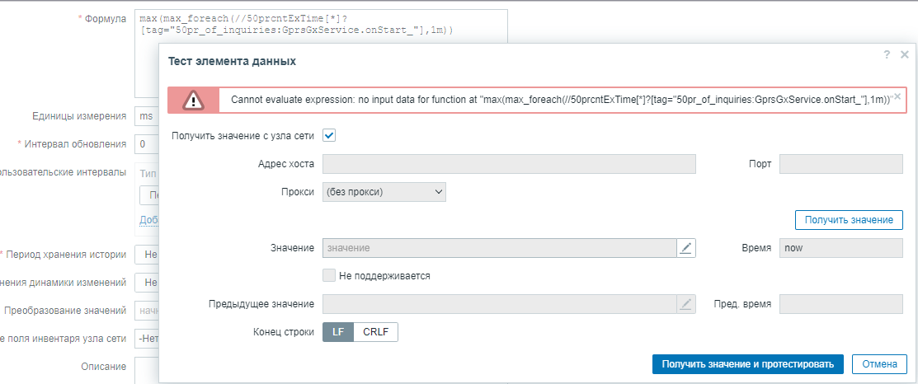Close the Test item dialog
Screen dimensions: 918x384
click(x=904, y=54)
